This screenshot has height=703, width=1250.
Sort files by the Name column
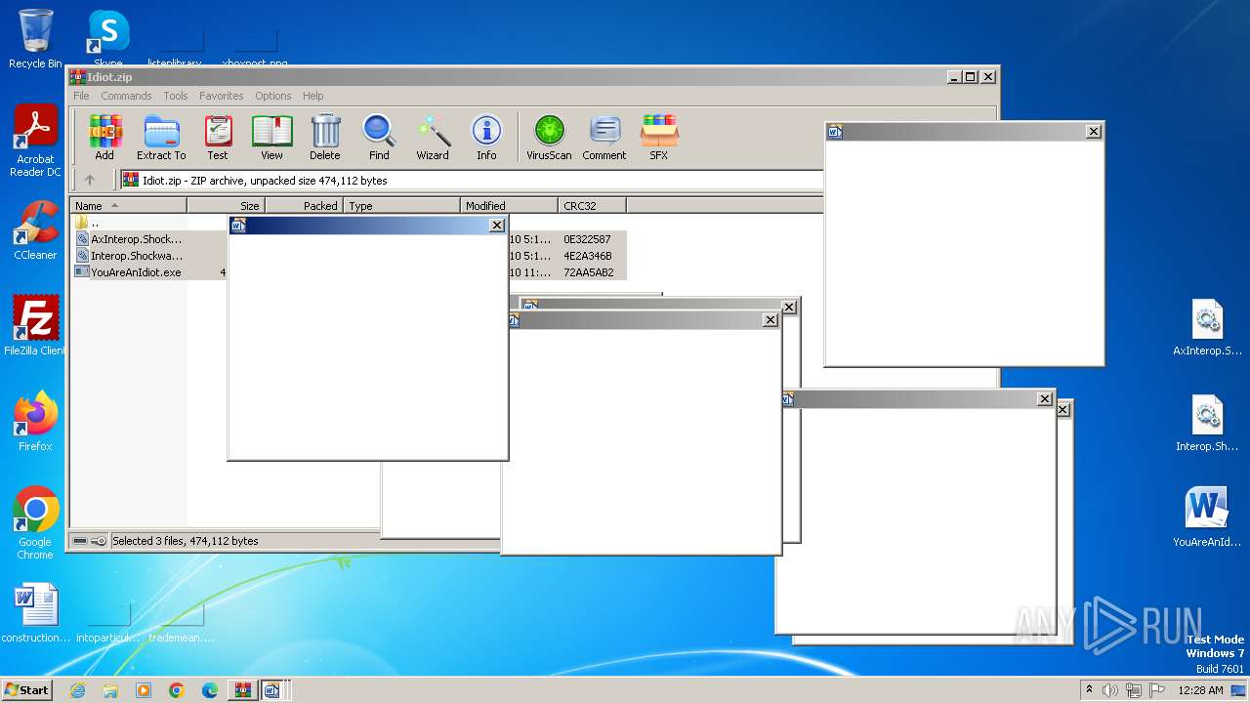click(x=128, y=206)
